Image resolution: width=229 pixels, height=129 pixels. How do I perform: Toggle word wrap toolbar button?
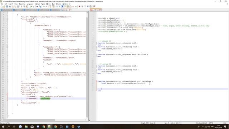(x=57, y=6)
